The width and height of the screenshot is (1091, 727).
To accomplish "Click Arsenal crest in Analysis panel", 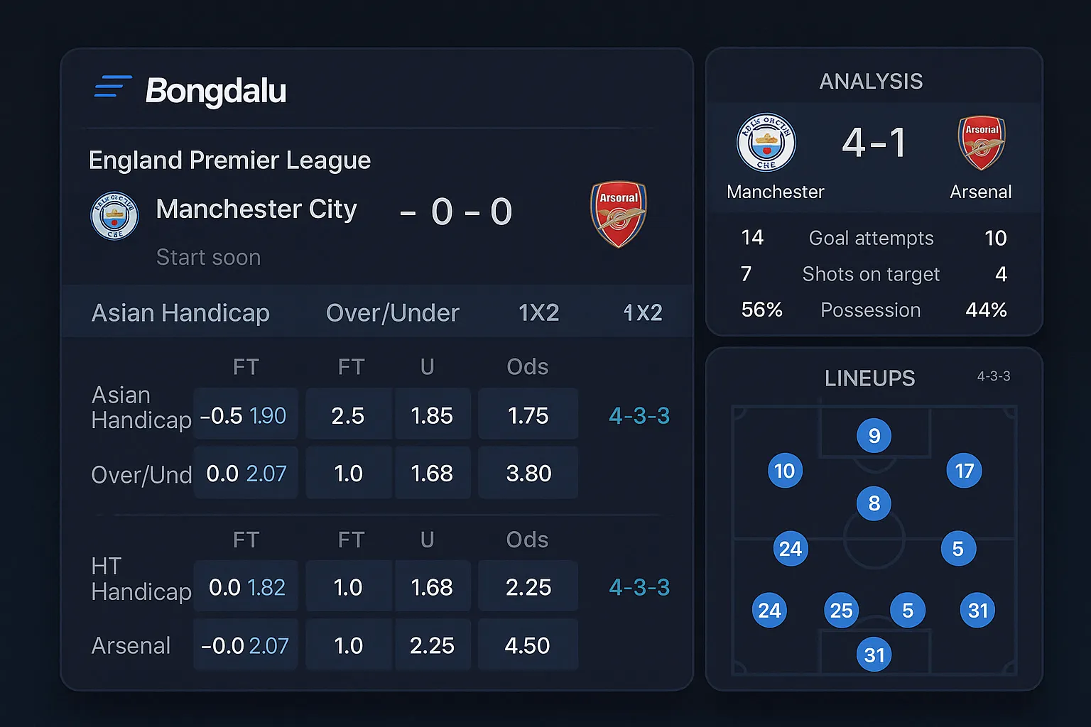I will click(982, 143).
